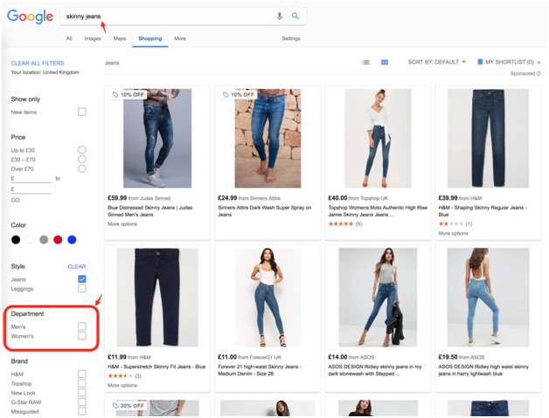Image resolution: width=549 pixels, height=418 pixels.
Task: Switch to list view icon
Action: pyautogui.click(x=365, y=62)
